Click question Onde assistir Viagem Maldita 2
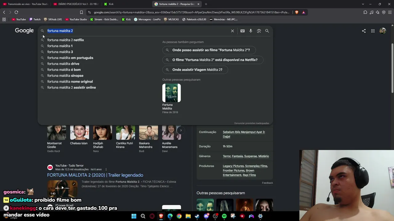The height and width of the screenshot is (221, 394). (x=195, y=70)
